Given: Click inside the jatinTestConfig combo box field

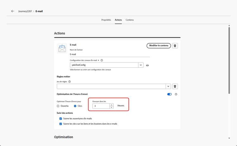Looking at the screenshot, I should coord(104,65).
